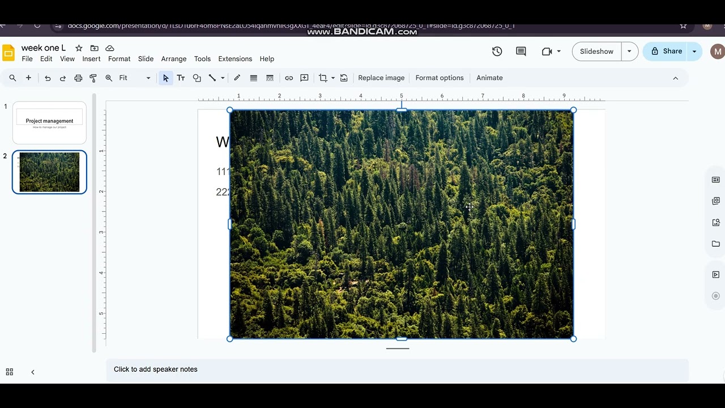
Task: Open the File menu
Action: click(27, 59)
